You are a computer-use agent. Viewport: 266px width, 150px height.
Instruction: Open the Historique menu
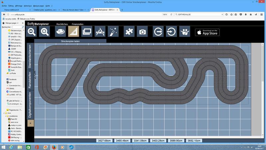click(28, 6)
